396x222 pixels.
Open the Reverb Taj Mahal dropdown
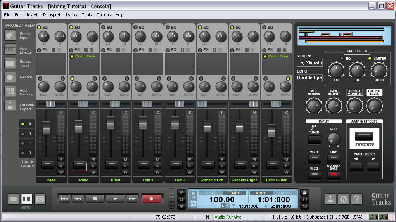[x=310, y=62]
